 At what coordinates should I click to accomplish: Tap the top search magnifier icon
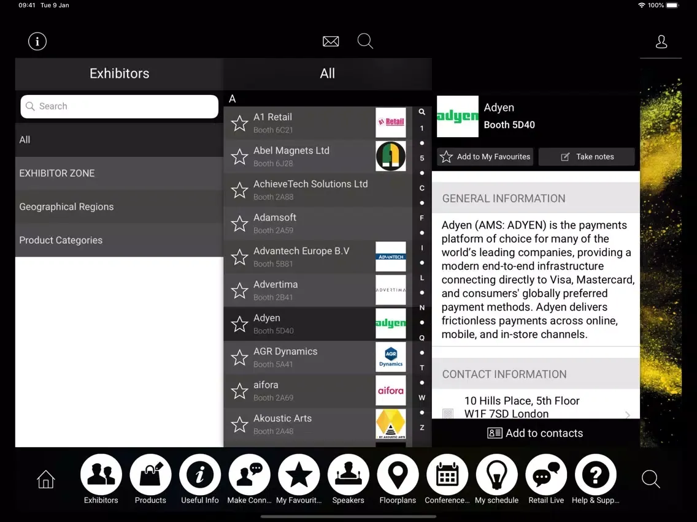[x=365, y=41]
